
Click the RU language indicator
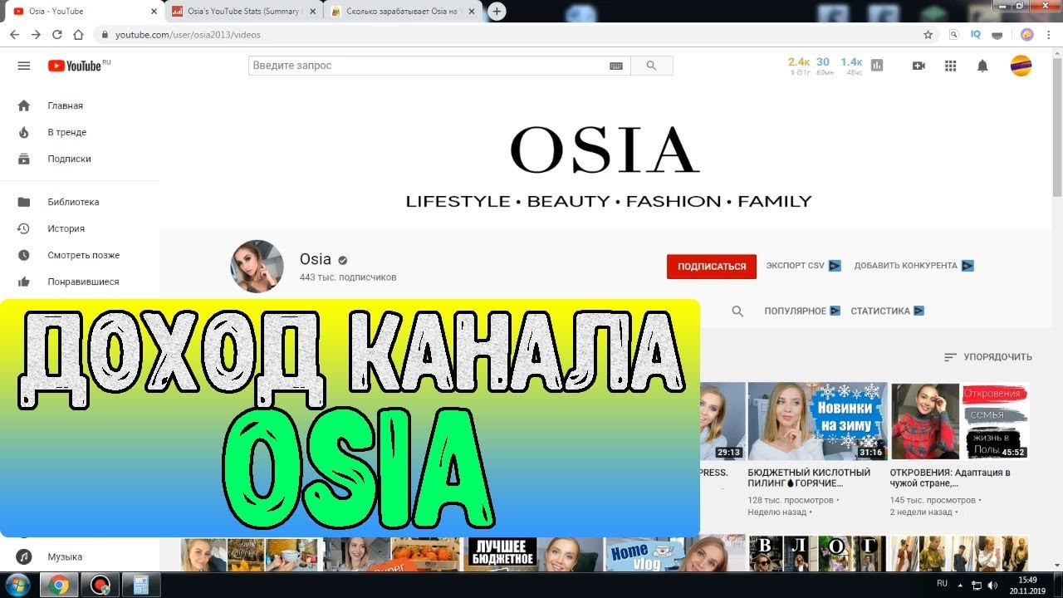pyautogui.click(x=942, y=584)
